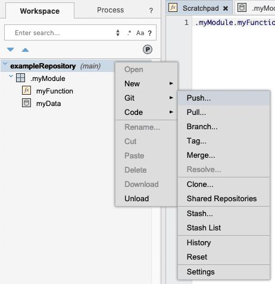Select Tag... in the Git submenu

[x=224, y=141]
